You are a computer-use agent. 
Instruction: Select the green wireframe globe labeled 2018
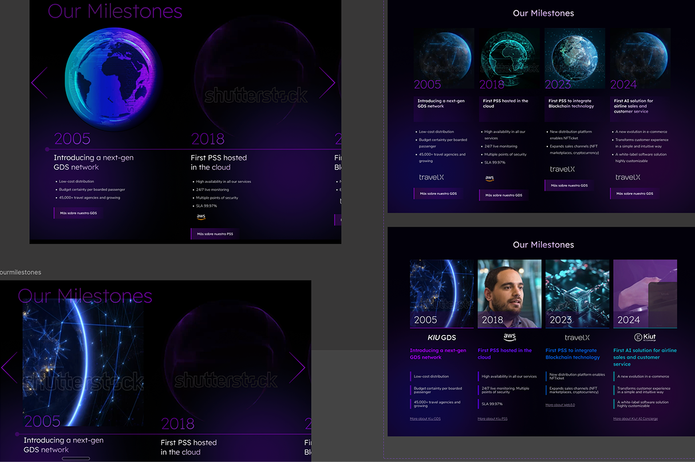[510, 58]
